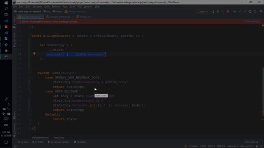
Task: Click the Show History clock icon
Action: coord(250,12)
